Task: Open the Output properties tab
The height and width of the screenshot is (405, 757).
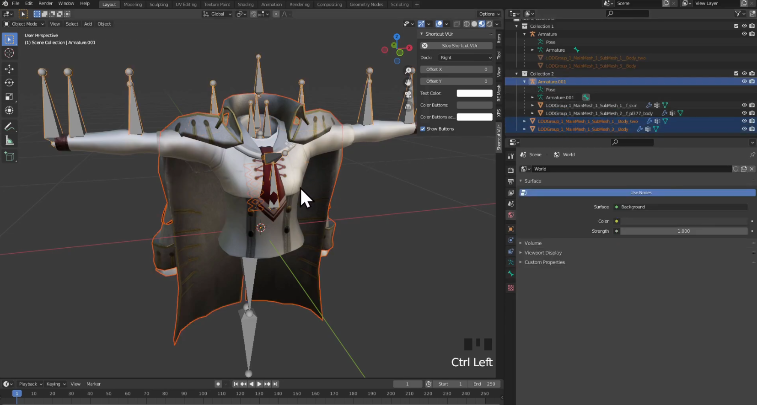Action: (x=510, y=181)
